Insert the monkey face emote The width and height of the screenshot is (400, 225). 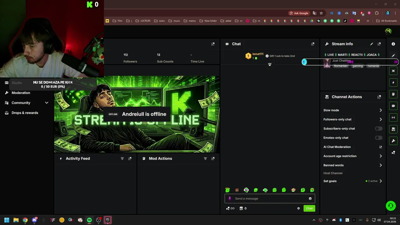click(x=293, y=190)
